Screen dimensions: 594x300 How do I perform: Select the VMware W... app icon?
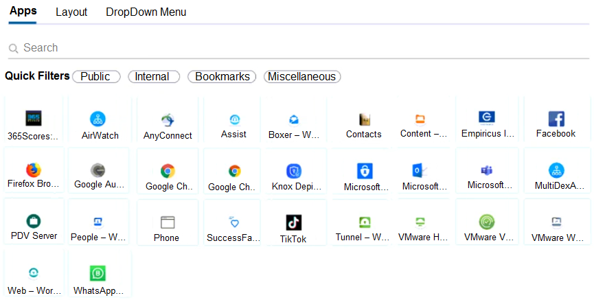click(x=556, y=222)
